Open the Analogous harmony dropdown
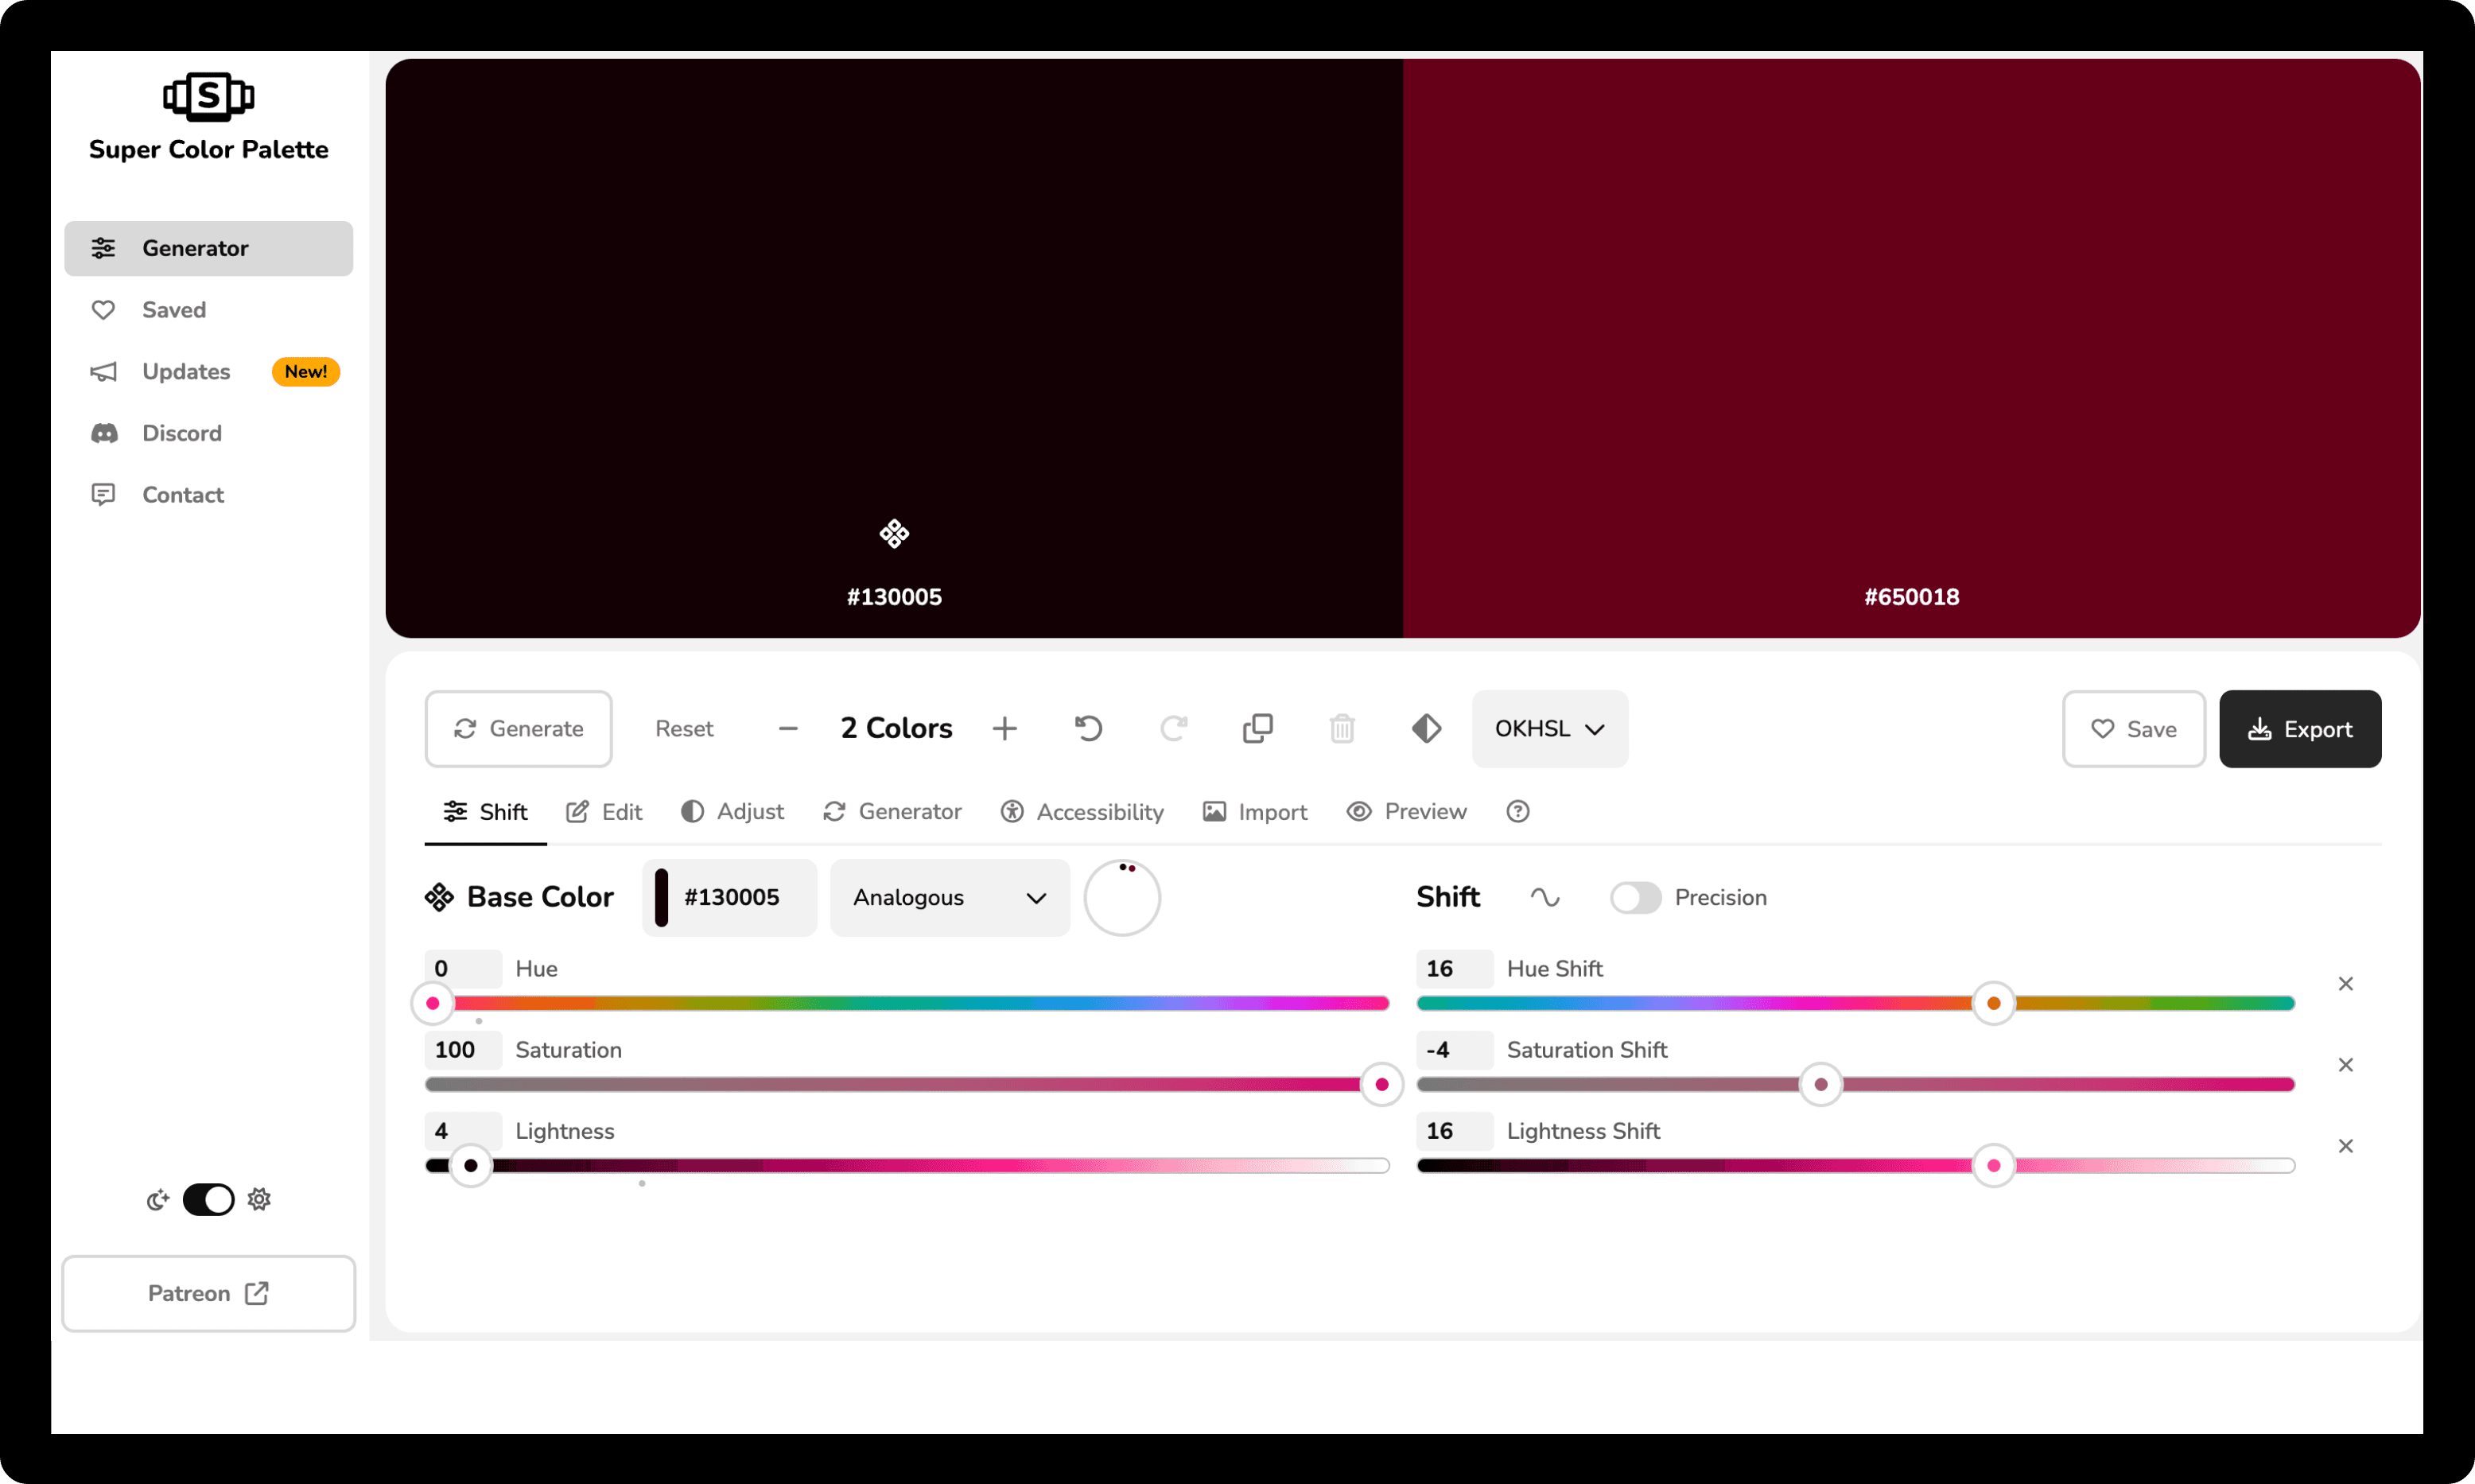The width and height of the screenshot is (2475, 1484). pos(949,897)
